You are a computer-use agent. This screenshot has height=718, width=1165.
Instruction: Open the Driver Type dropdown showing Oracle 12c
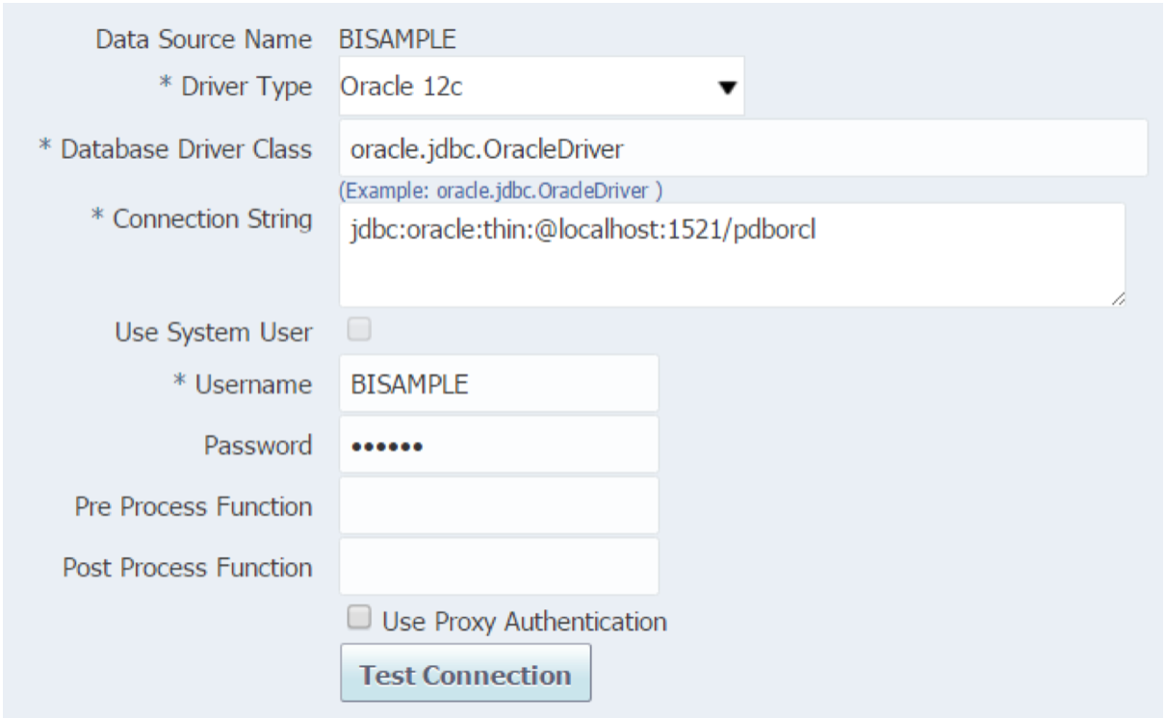pyautogui.click(x=541, y=87)
